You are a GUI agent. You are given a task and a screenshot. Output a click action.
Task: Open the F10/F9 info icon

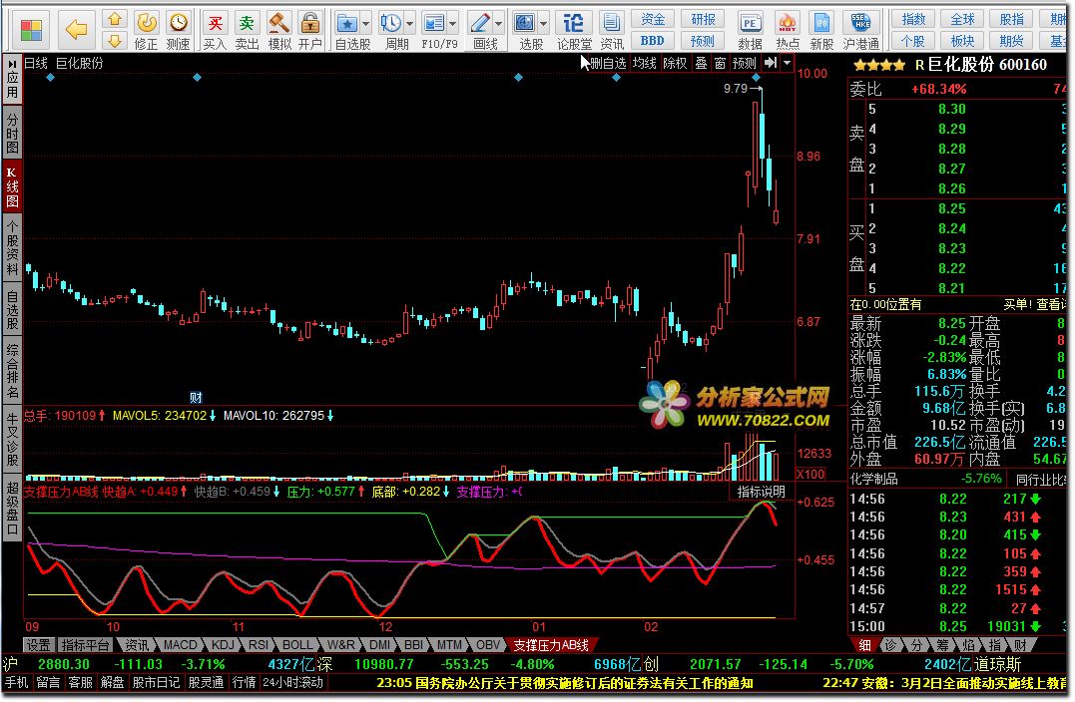point(434,24)
